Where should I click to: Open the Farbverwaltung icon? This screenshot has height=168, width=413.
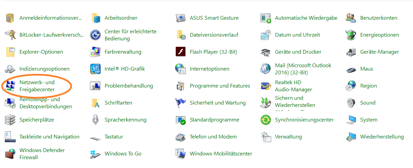[x=95, y=52]
